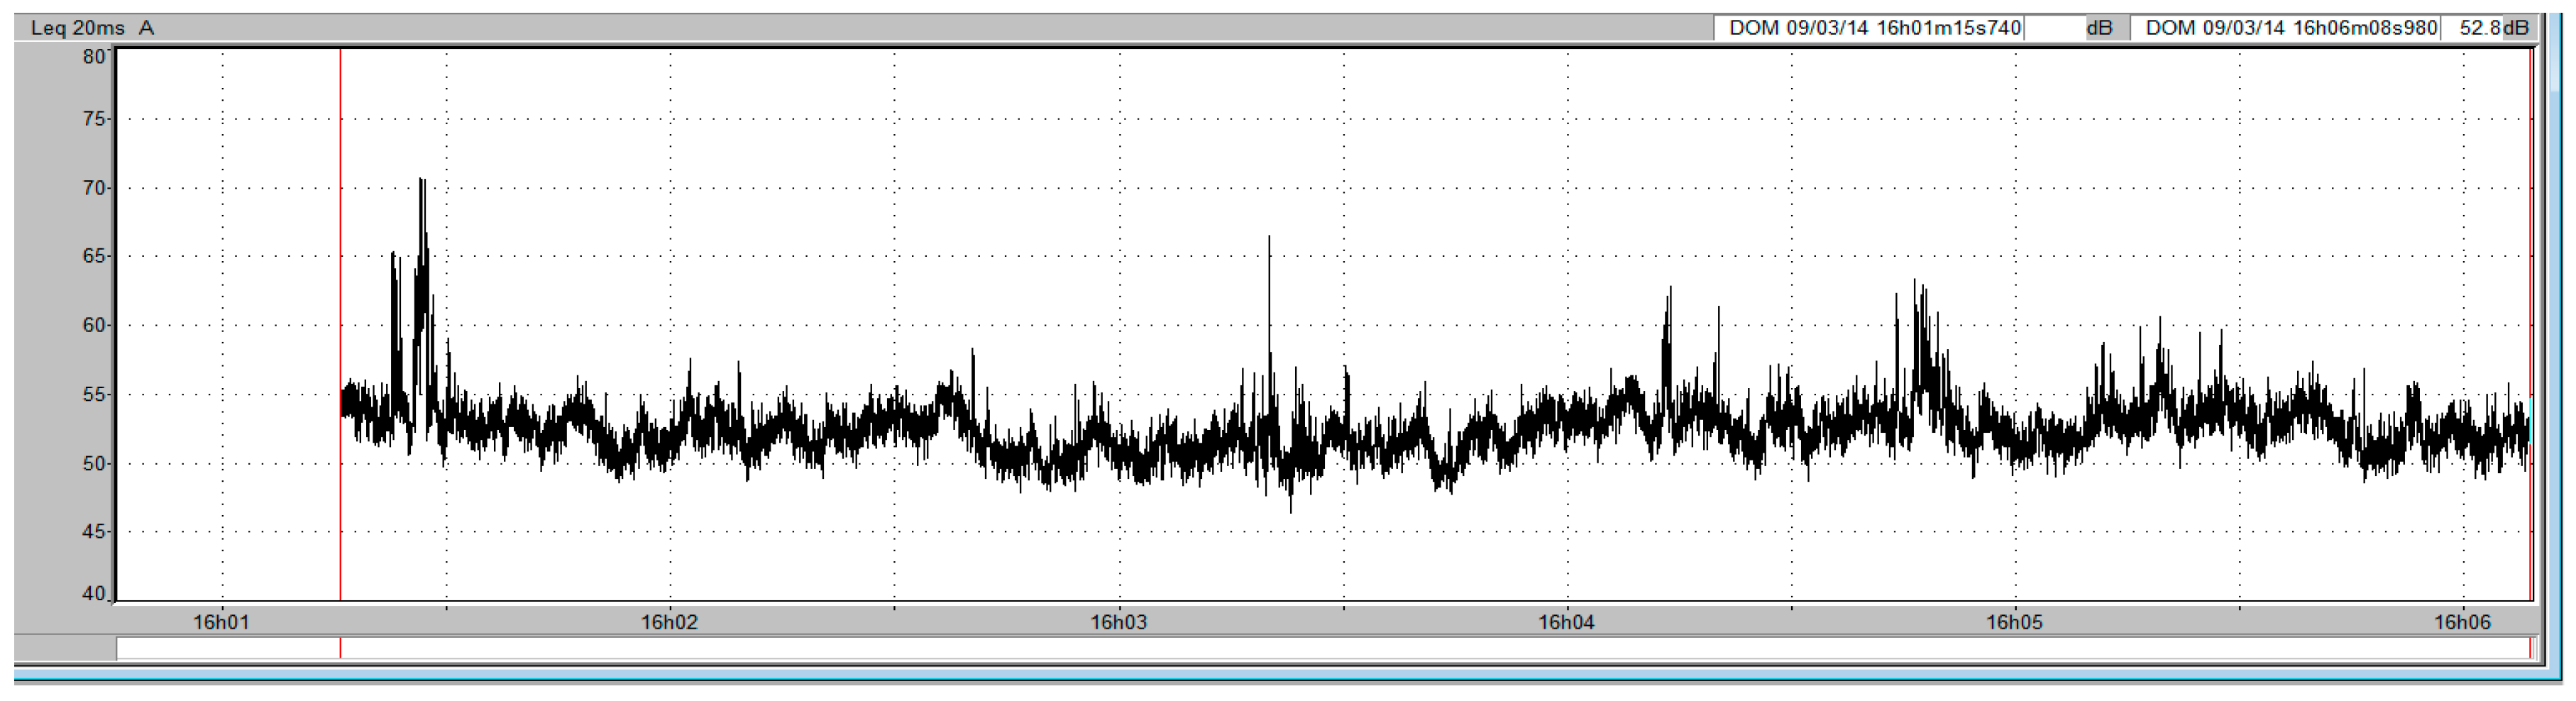Click the 16h01 time axis label
Viewport: 2576px width, 701px height.
click(x=221, y=622)
